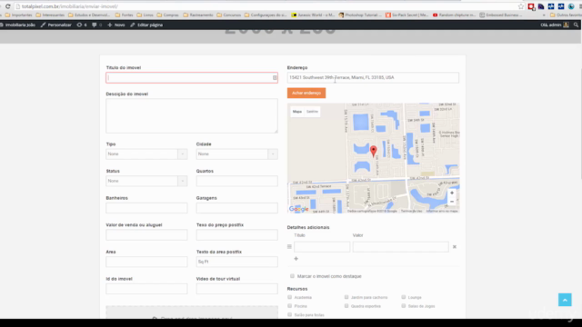Open the Novo menu in admin bar
Image resolution: width=582 pixels, height=327 pixels.
[x=116, y=25]
